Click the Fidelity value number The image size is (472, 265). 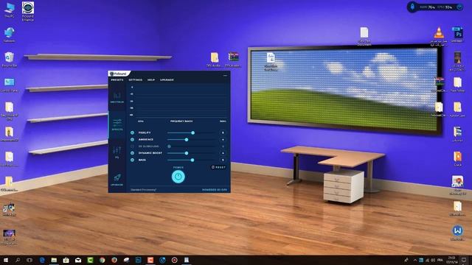pos(223,132)
